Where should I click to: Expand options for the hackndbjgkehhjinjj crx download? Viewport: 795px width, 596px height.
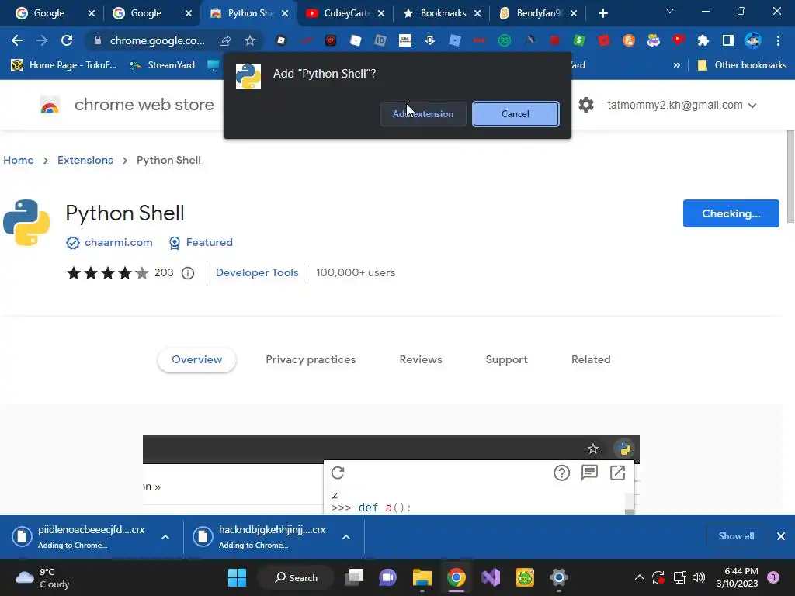point(346,537)
